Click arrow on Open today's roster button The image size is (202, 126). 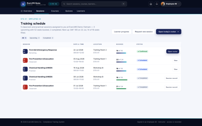pyautogui.click(x=178, y=31)
